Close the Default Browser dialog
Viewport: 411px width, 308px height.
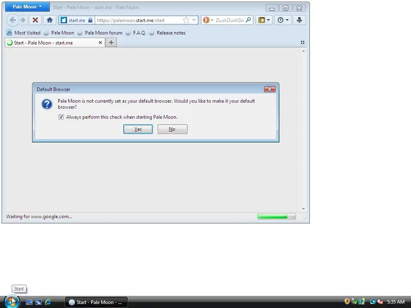tap(269, 89)
